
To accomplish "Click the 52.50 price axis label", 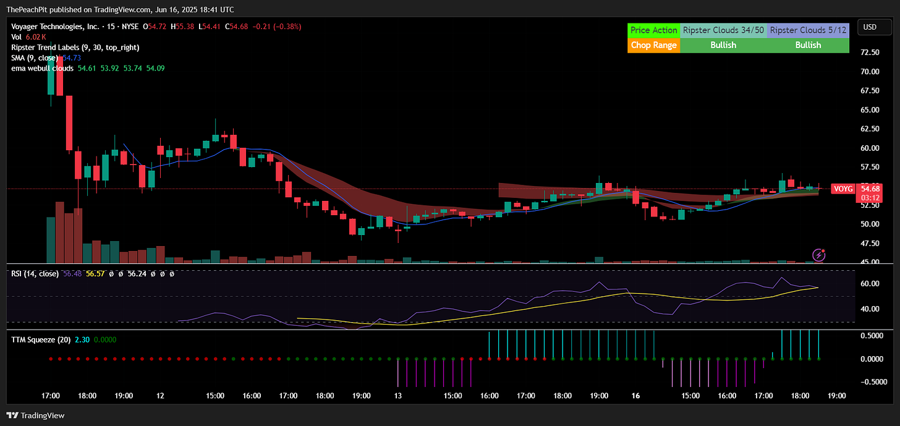I will click(870, 205).
